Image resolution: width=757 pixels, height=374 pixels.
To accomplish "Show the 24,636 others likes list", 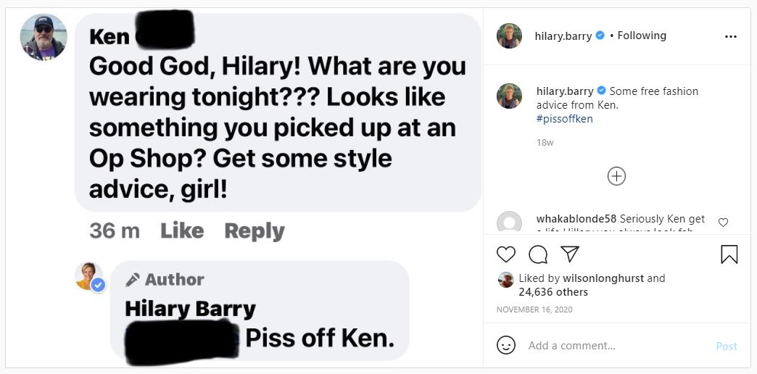I will pyautogui.click(x=553, y=292).
